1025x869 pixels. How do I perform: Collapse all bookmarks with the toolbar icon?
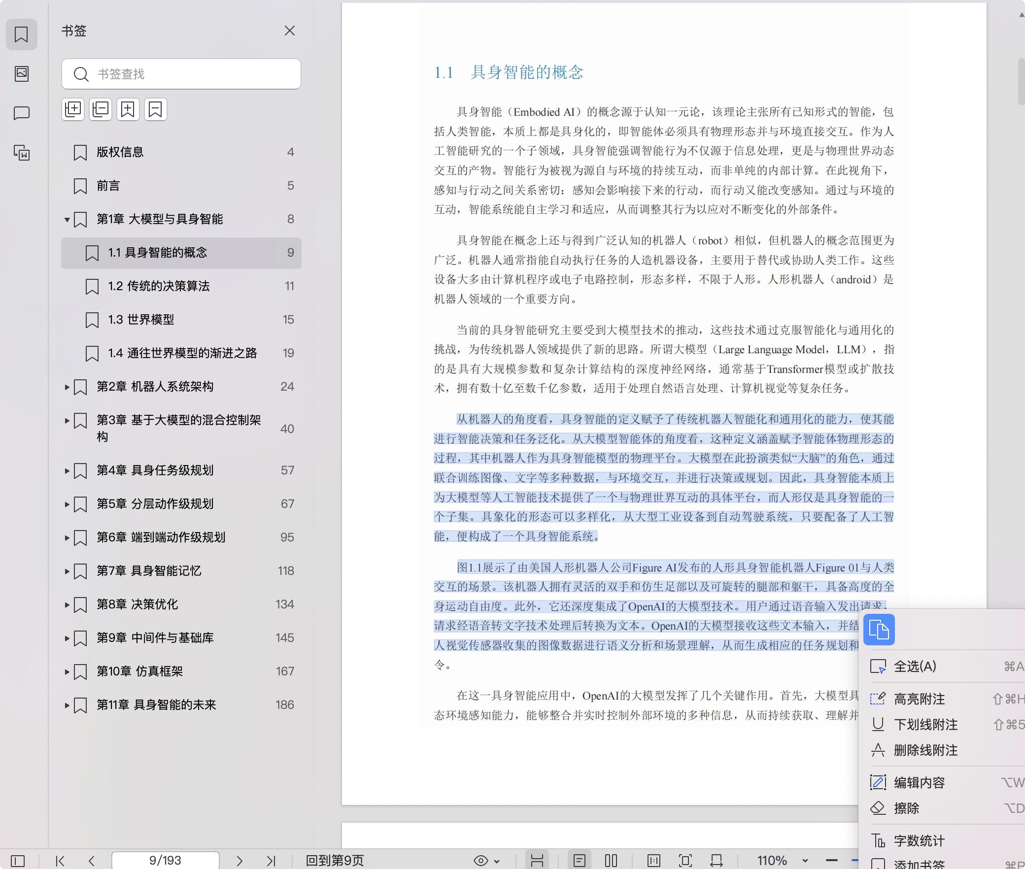click(101, 109)
